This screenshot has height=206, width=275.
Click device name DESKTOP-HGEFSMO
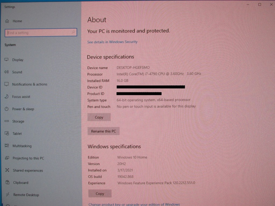pos(133,67)
